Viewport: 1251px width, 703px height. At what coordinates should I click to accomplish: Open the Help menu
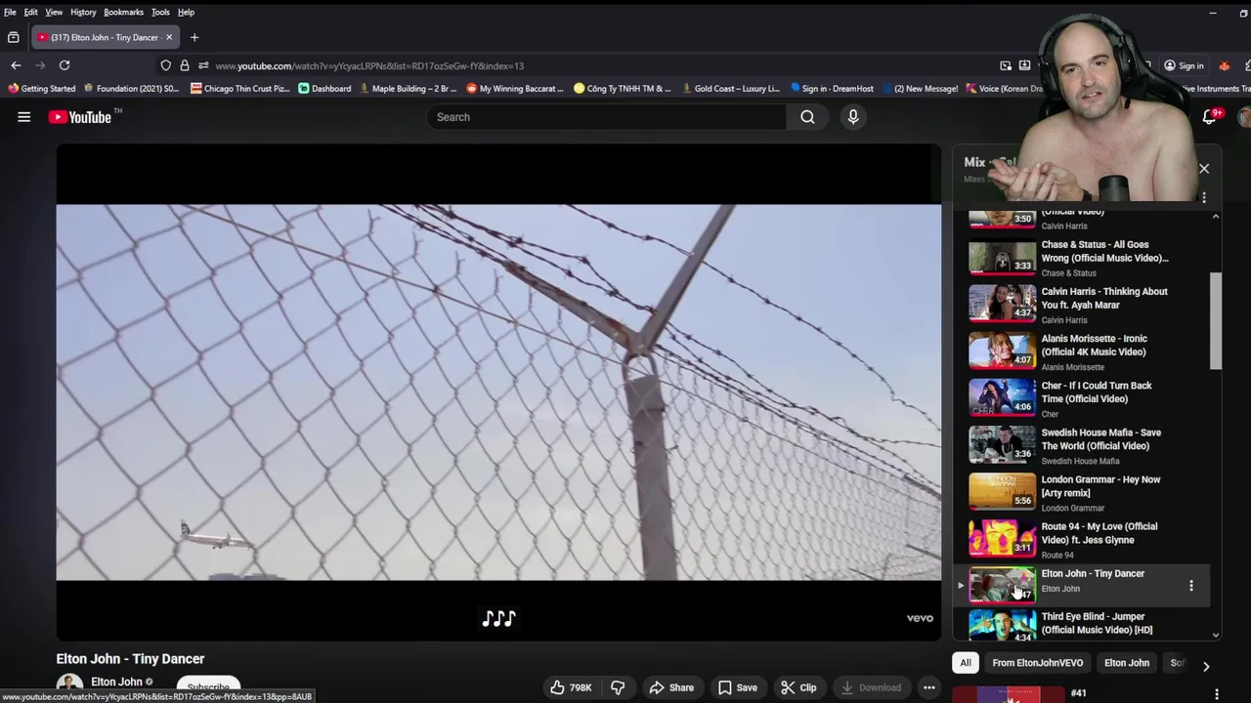coord(186,12)
